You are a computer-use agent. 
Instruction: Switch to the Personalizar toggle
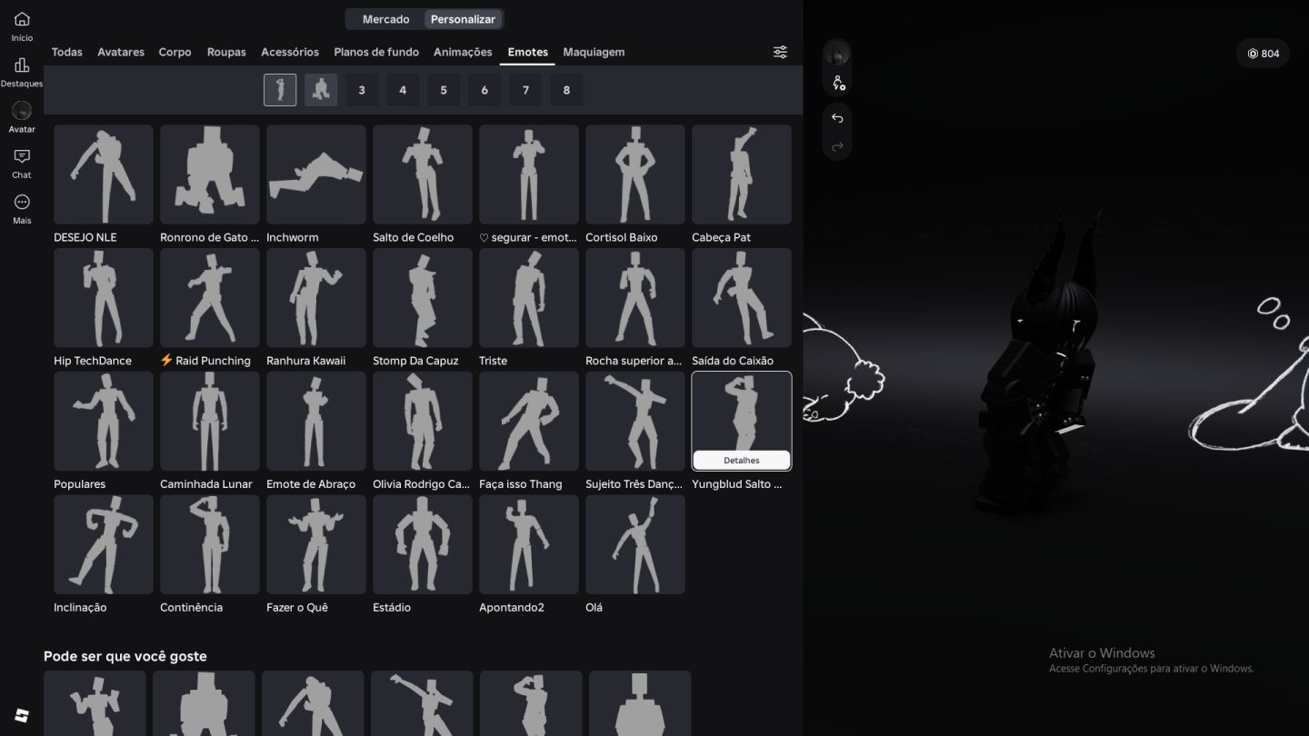tap(463, 19)
